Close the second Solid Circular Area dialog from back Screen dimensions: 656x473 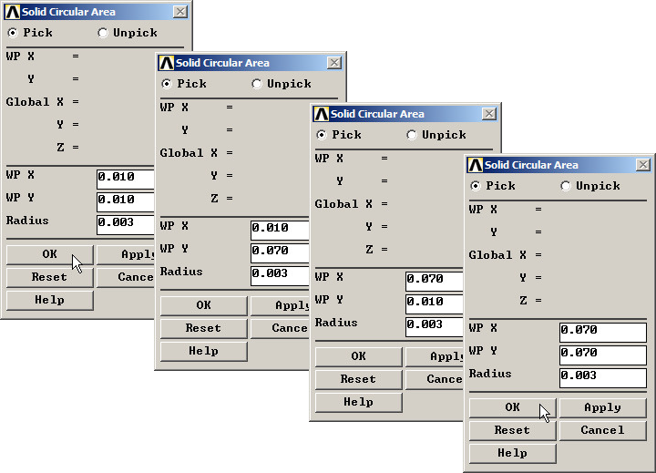[x=334, y=63]
